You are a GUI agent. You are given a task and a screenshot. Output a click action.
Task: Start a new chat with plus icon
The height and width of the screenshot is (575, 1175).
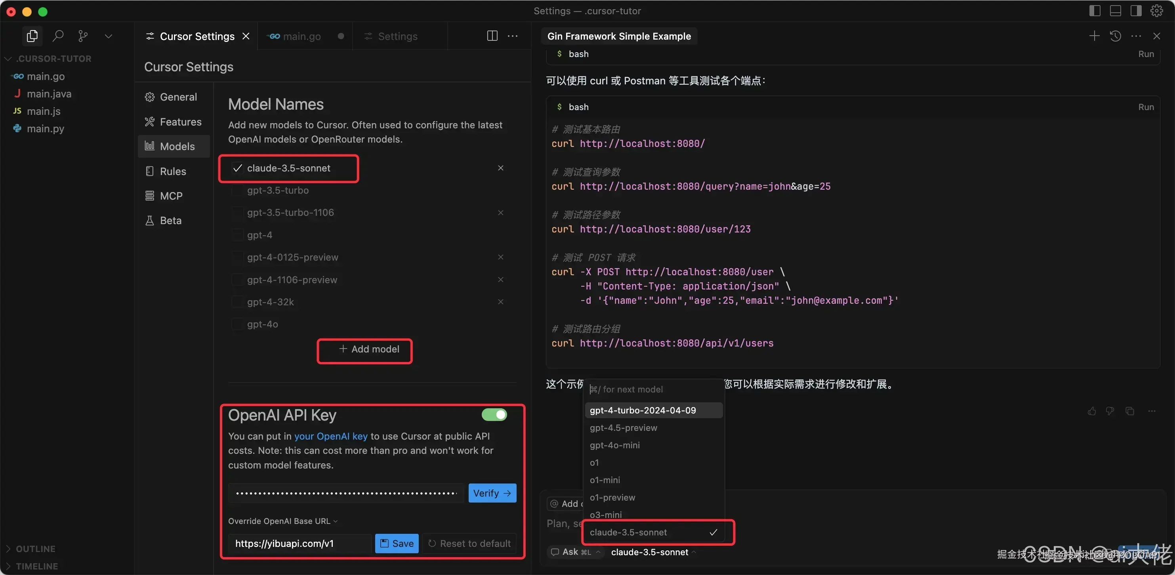(1094, 36)
